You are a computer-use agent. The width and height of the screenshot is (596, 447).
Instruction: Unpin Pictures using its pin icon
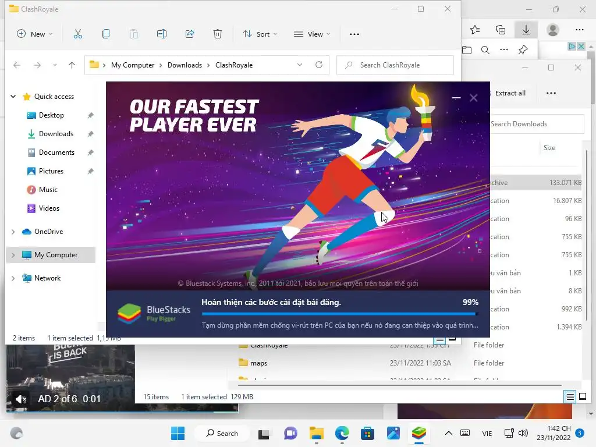(x=90, y=171)
